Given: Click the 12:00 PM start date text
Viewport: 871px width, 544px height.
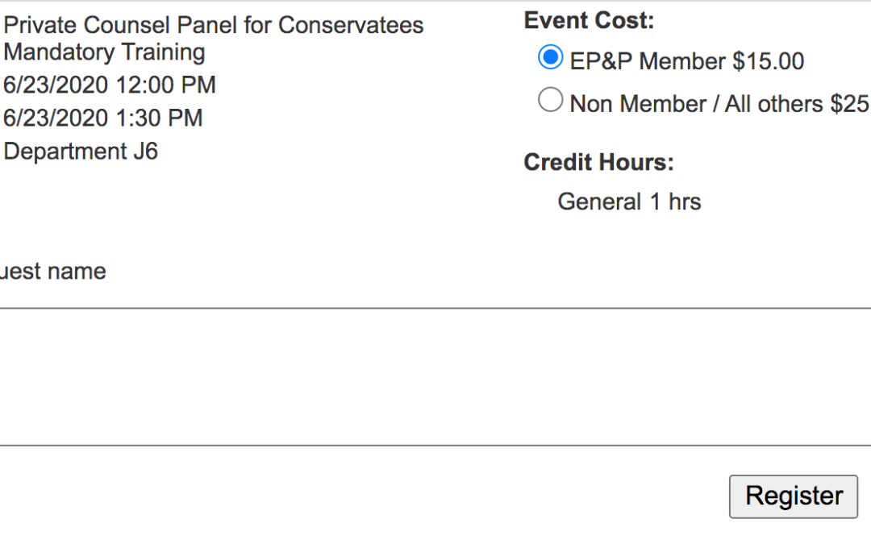Looking at the screenshot, I should click(x=110, y=85).
